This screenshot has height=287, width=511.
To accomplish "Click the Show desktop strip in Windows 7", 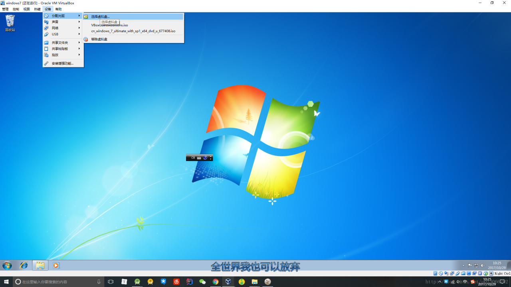I will click(x=508, y=265).
